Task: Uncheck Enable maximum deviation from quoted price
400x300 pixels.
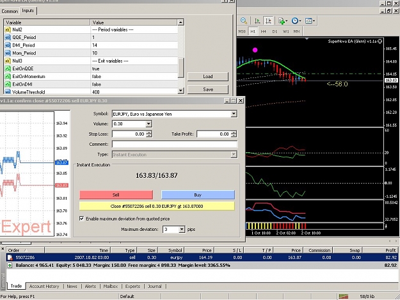Action: click(82, 219)
